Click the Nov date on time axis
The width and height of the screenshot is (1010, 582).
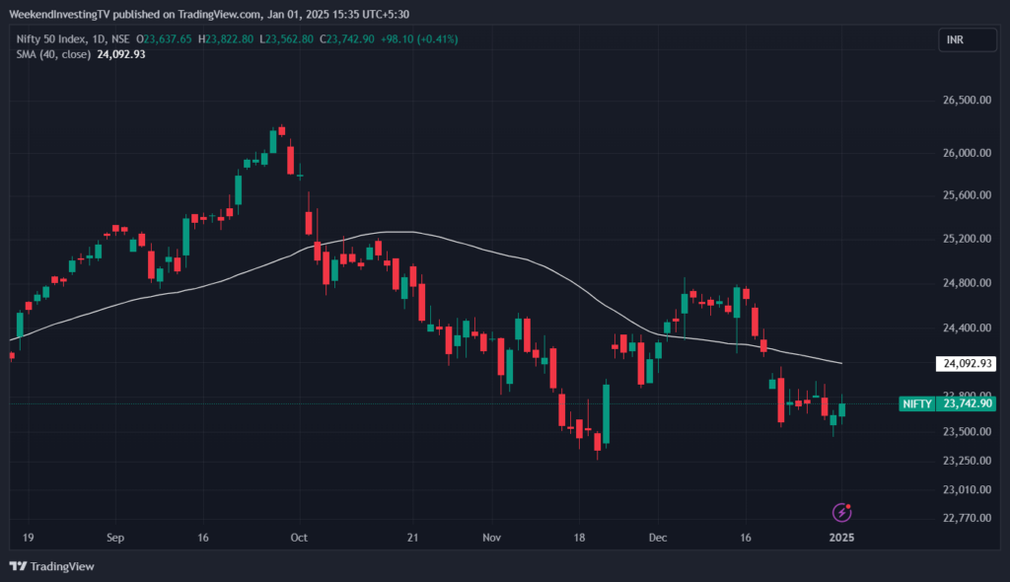491,538
